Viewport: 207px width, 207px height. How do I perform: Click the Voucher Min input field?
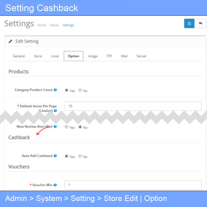(x=133, y=185)
